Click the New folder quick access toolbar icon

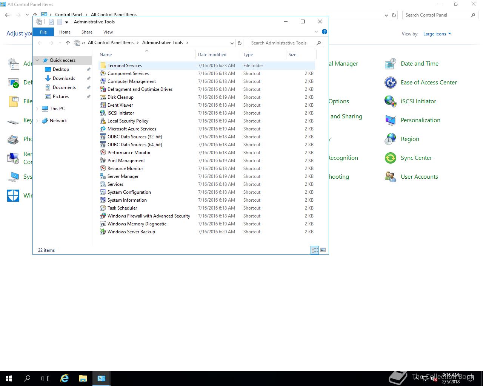60,22
